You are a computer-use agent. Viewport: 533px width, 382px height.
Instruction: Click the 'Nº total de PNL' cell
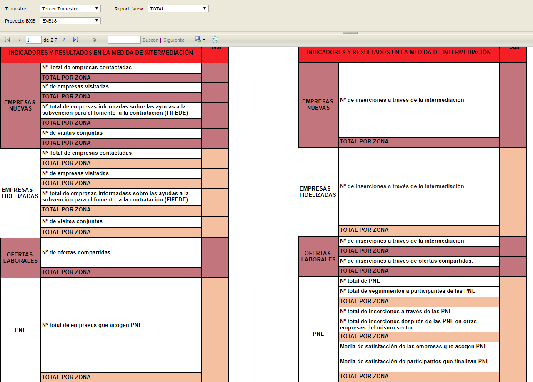click(x=419, y=281)
